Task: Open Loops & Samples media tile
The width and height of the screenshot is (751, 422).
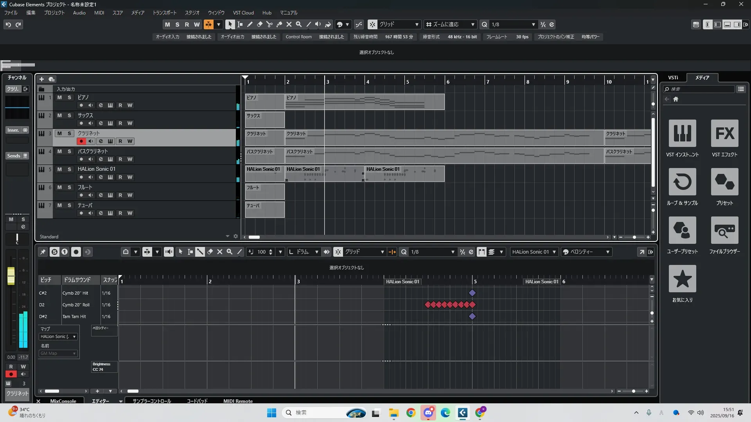Action: tap(682, 182)
